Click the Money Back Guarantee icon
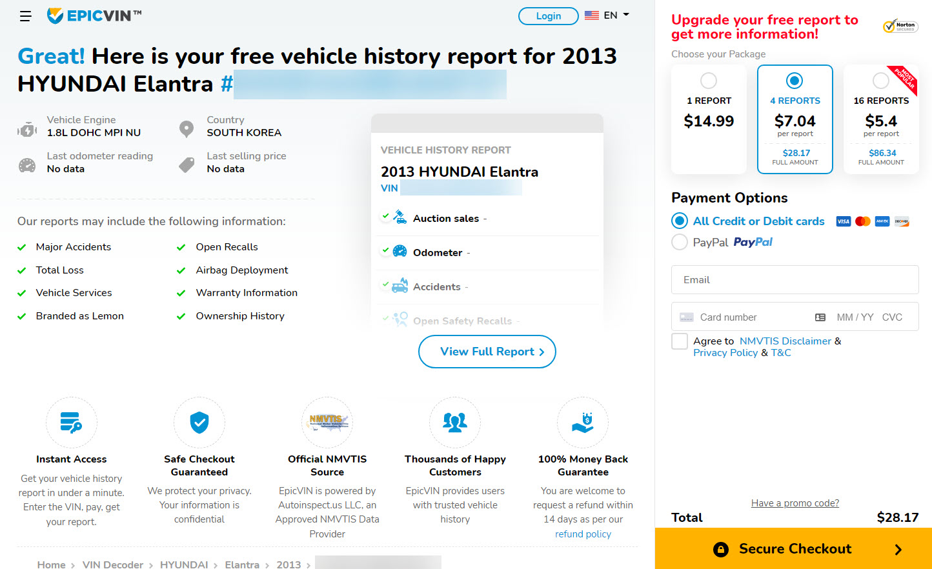 pyautogui.click(x=583, y=423)
